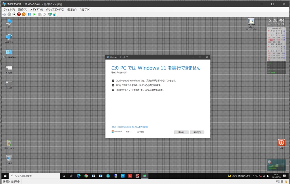The image size is (290, 184).
Task: Open the クリップボード(C) menu
Action: pyautogui.click(x=55, y=10)
